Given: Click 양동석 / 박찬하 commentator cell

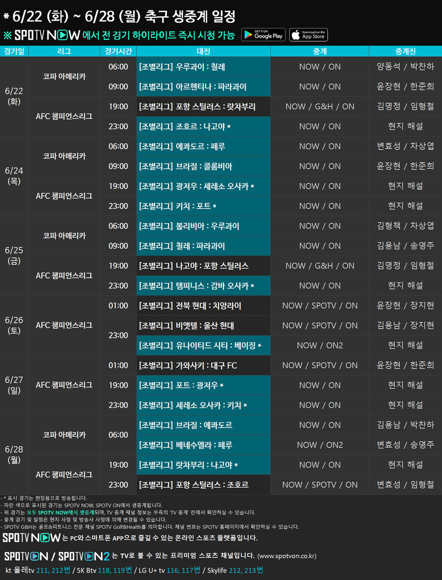Looking at the screenshot, I should [x=406, y=66].
